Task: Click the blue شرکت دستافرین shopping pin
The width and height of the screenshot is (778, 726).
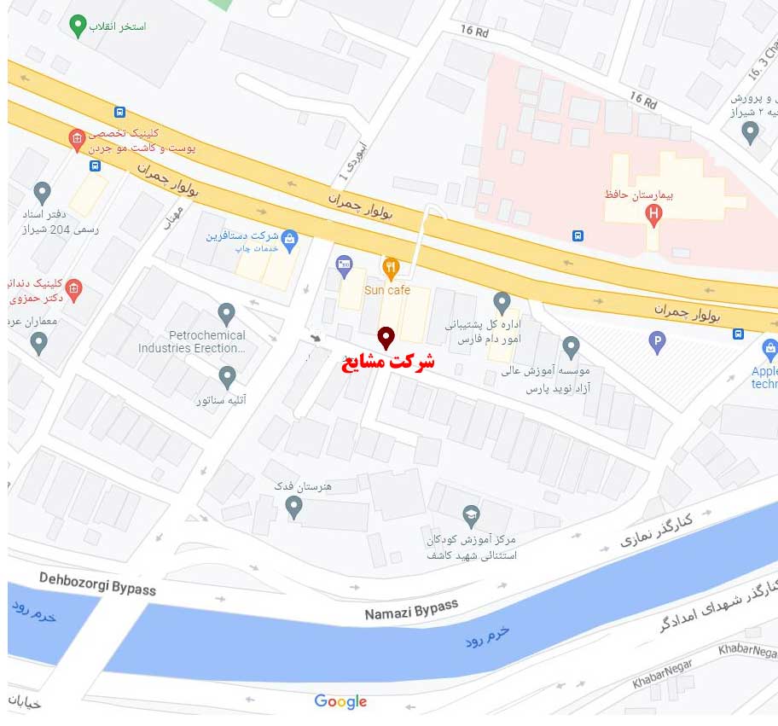Action: tap(289, 241)
